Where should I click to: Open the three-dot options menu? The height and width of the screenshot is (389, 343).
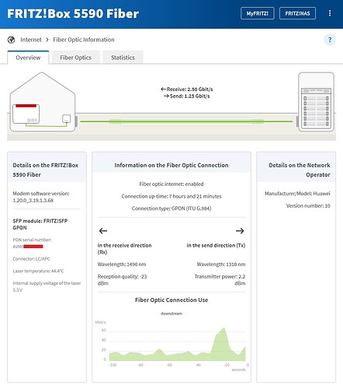coord(330,13)
